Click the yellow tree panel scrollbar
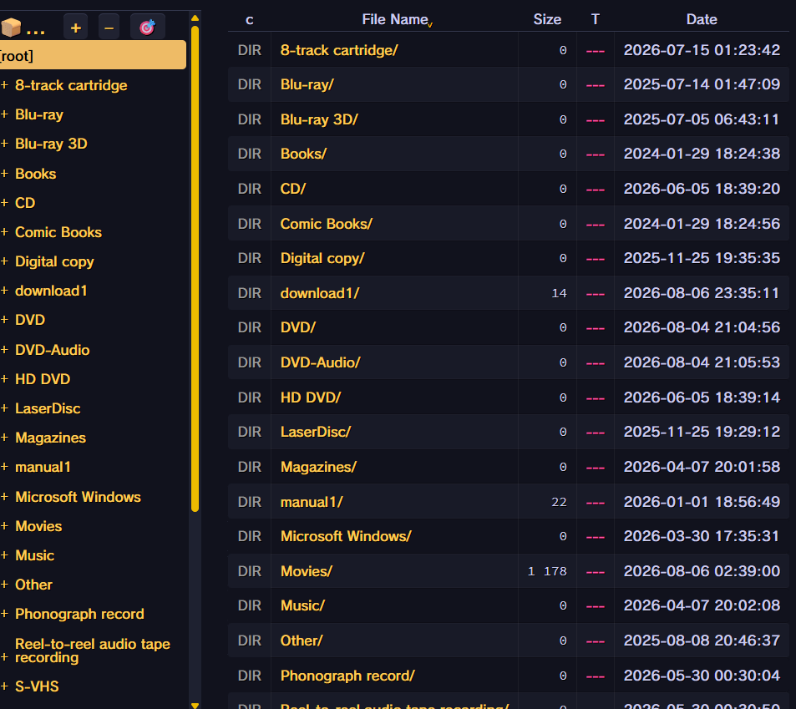 pyautogui.click(x=195, y=269)
